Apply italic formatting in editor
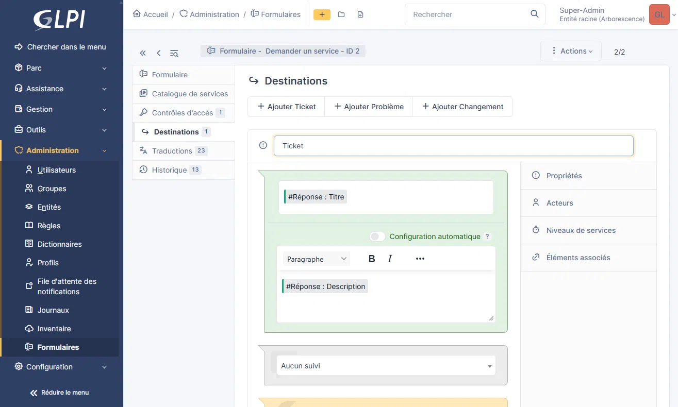678x407 pixels. pyautogui.click(x=390, y=259)
